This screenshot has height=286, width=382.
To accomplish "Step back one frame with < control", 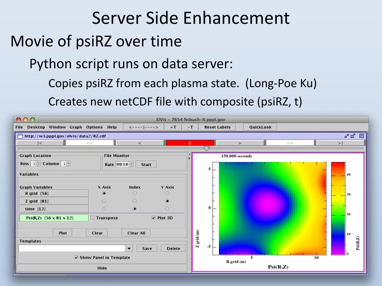I will pyautogui.click(x=140, y=143).
